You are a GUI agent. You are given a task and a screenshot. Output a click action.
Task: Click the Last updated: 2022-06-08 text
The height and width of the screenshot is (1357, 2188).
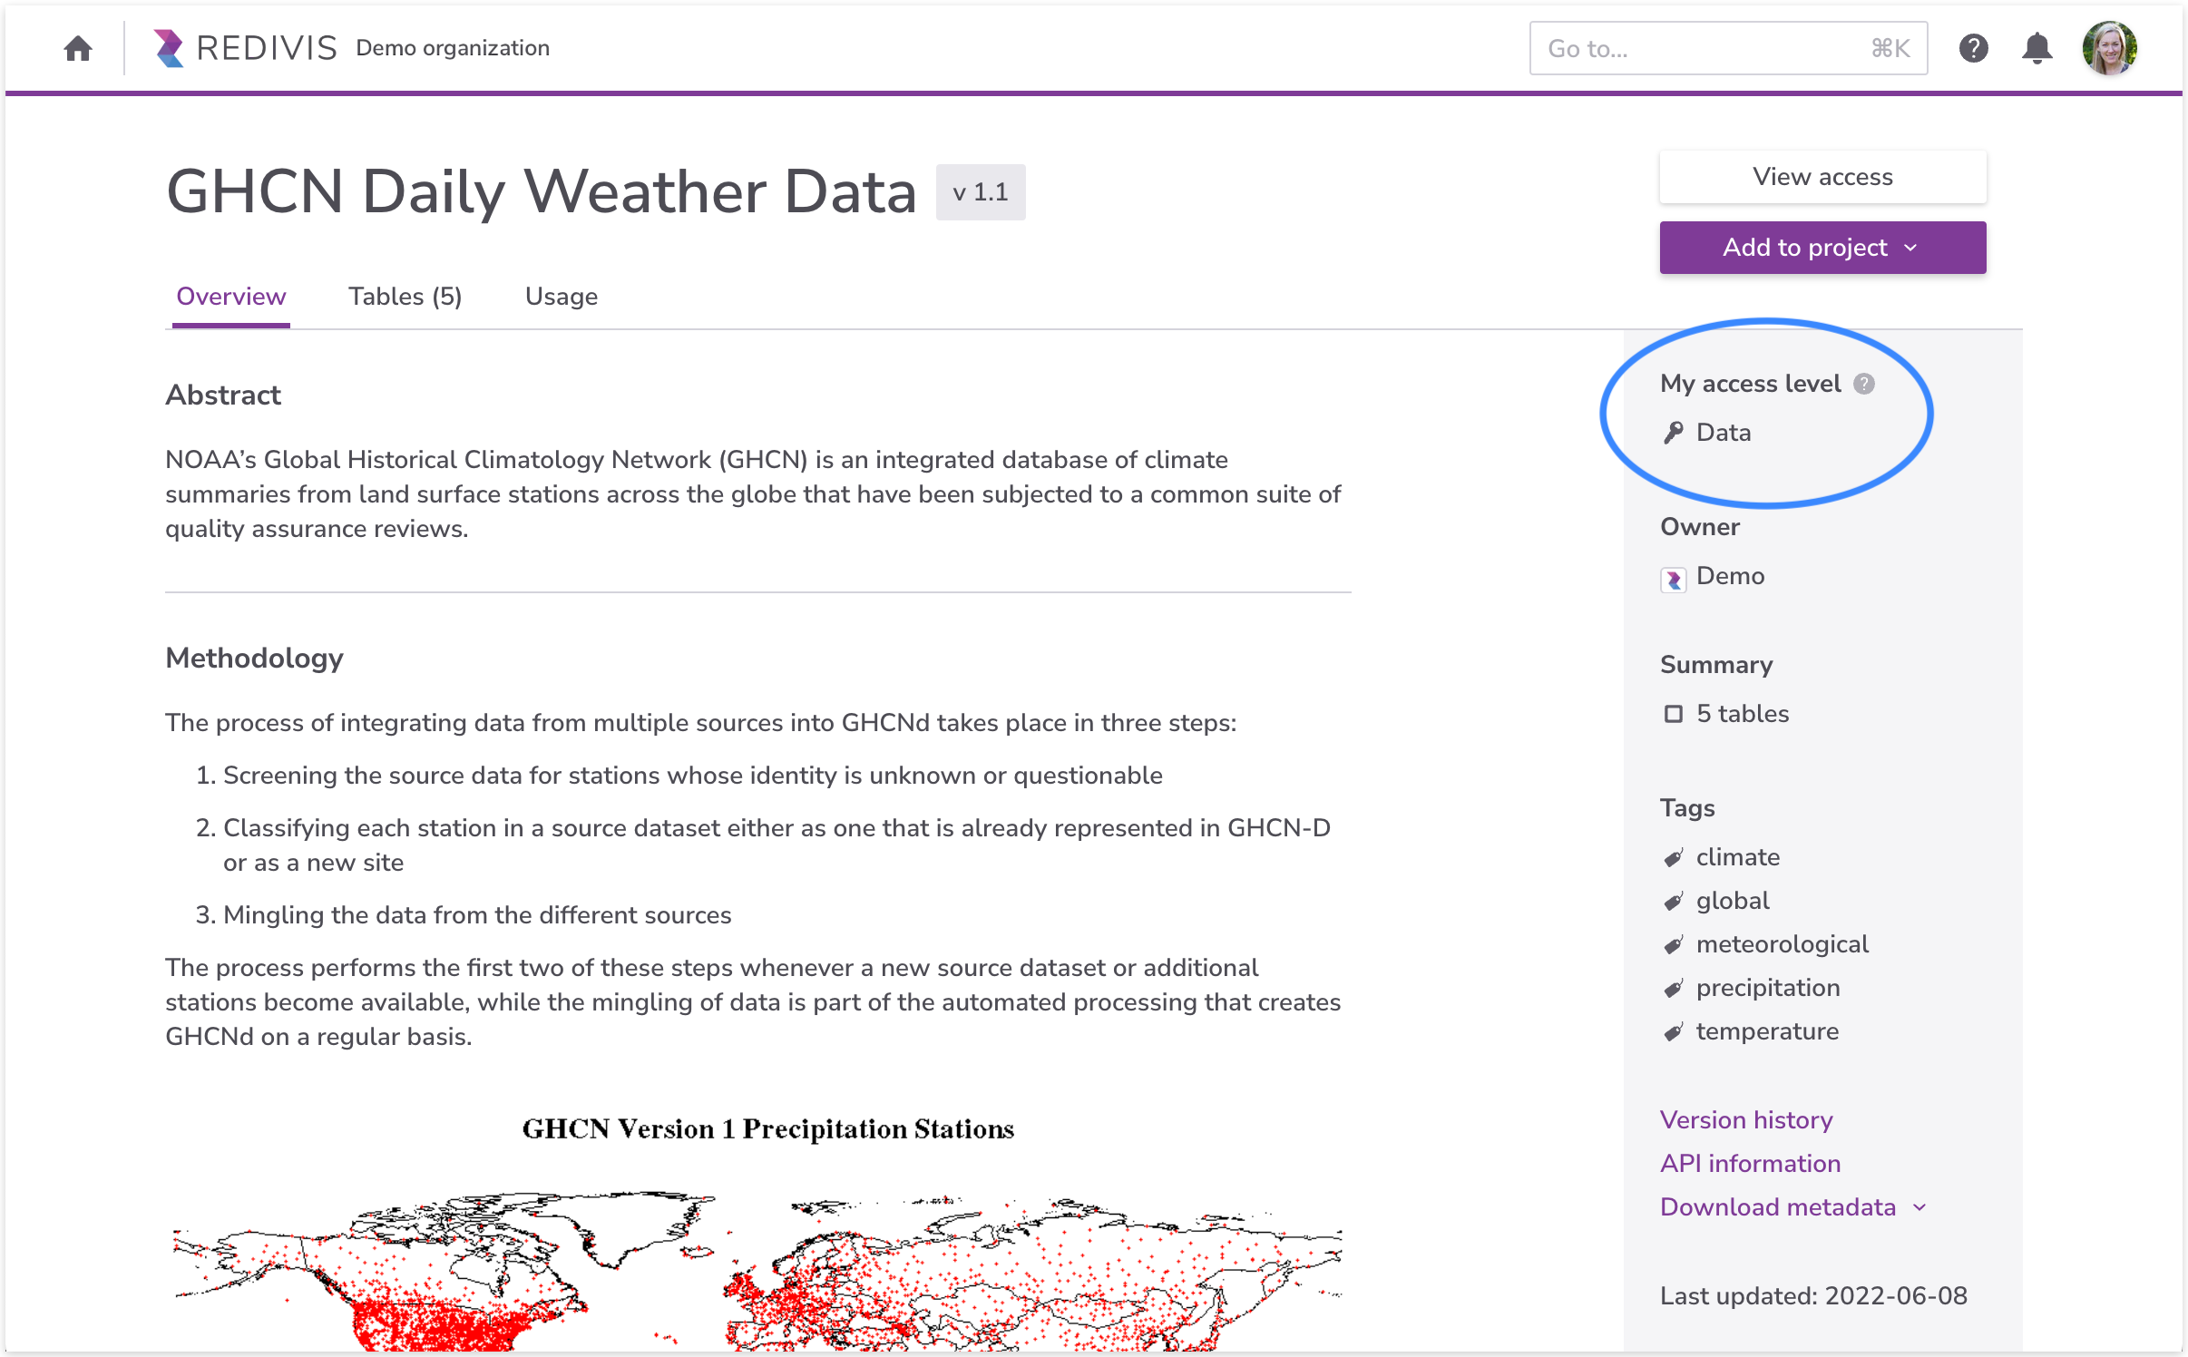(1812, 1296)
